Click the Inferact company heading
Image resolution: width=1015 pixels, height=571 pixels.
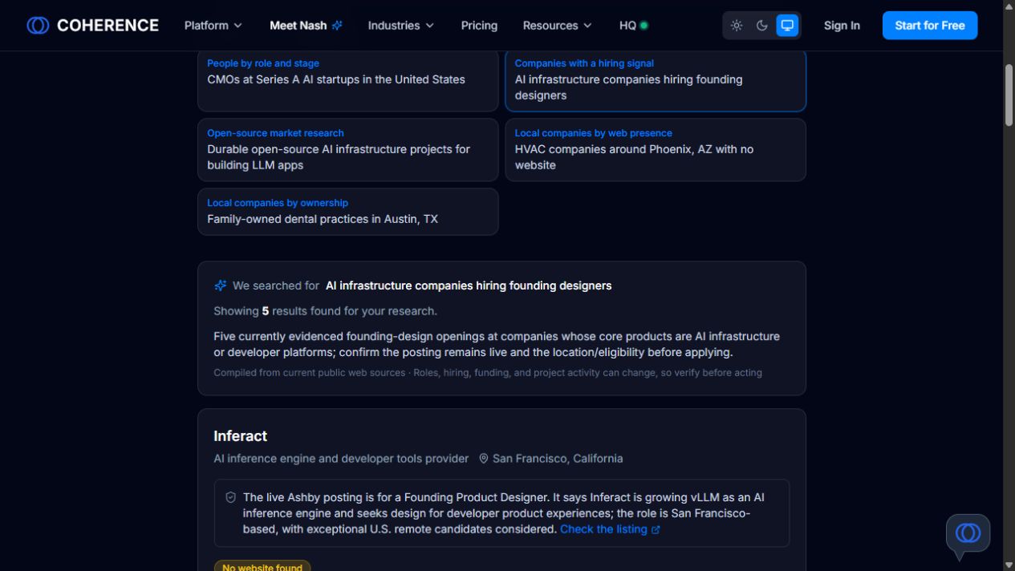tap(240, 436)
